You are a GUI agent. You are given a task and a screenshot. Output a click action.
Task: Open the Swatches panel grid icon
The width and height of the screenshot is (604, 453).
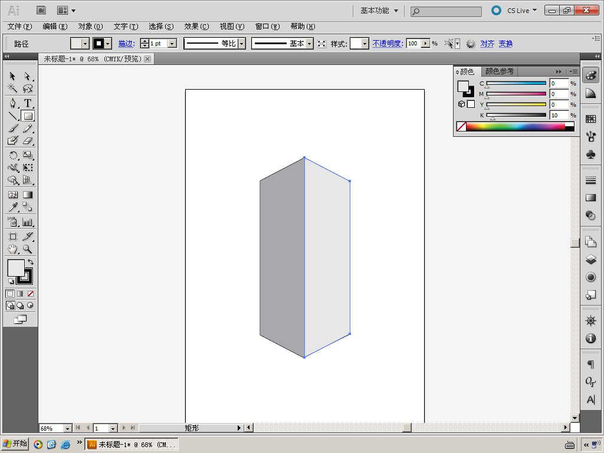click(x=590, y=119)
